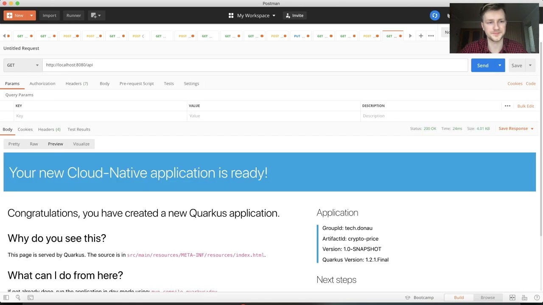
Task: Open the Pre-request Script tab
Action: pos(137,83)
